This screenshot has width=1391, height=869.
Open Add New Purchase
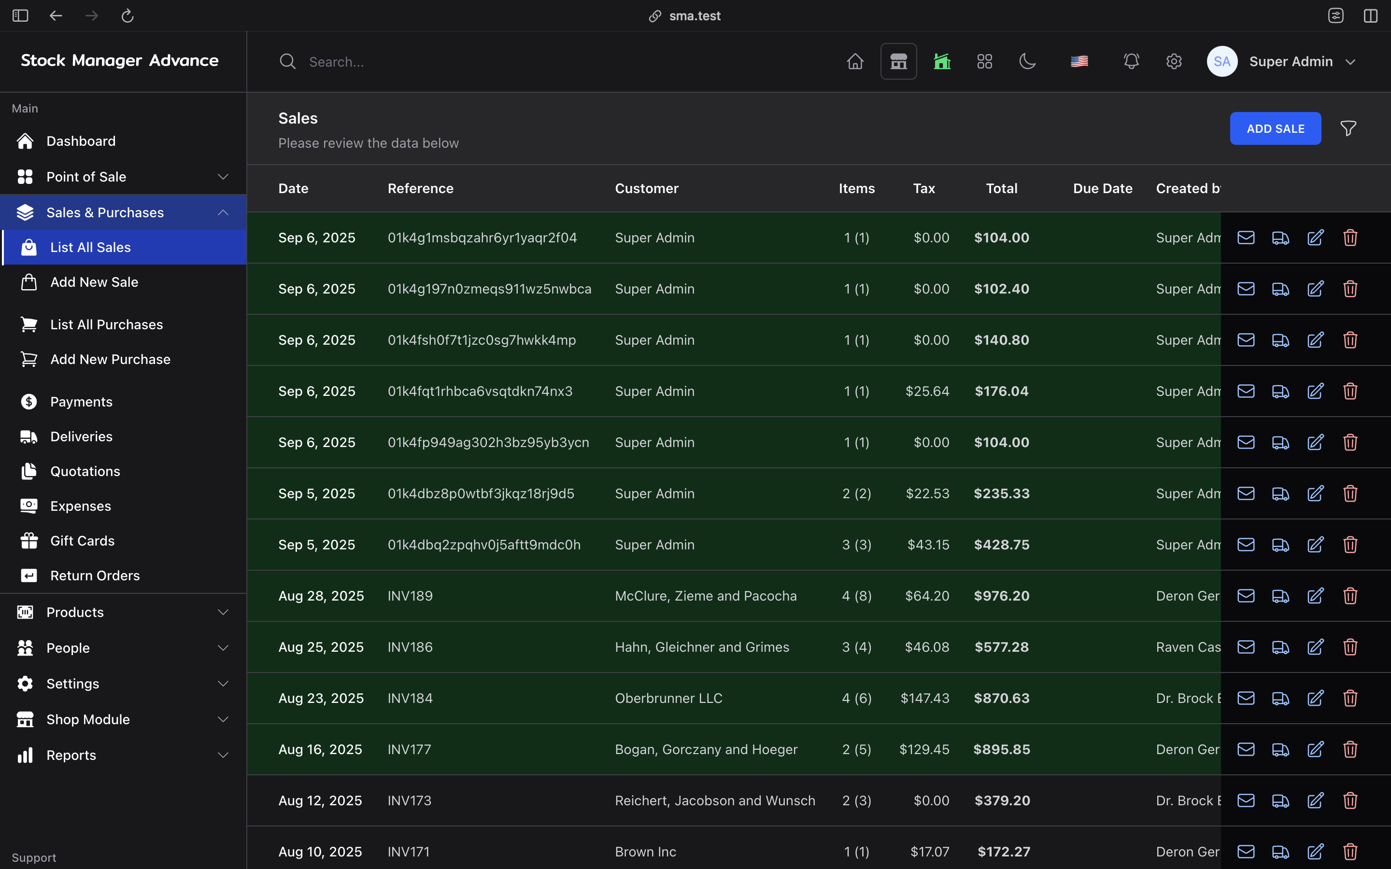click(124, 359)
